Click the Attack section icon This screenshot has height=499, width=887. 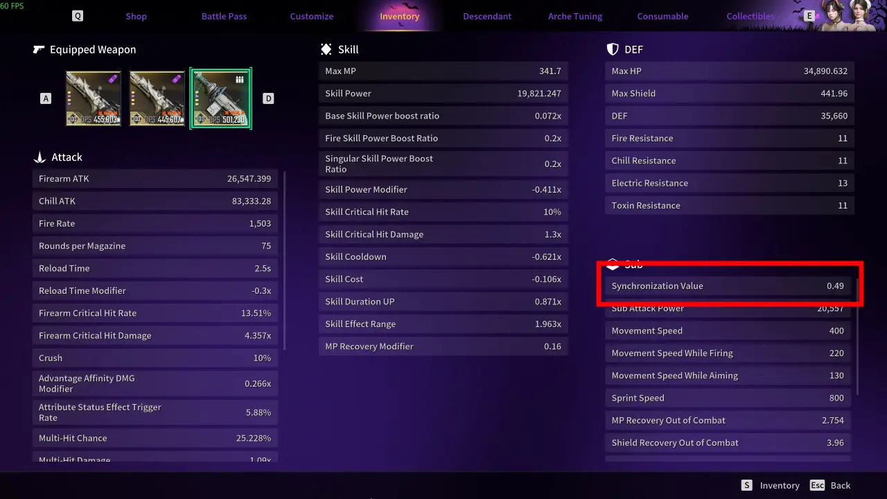[x=39, y=157]
